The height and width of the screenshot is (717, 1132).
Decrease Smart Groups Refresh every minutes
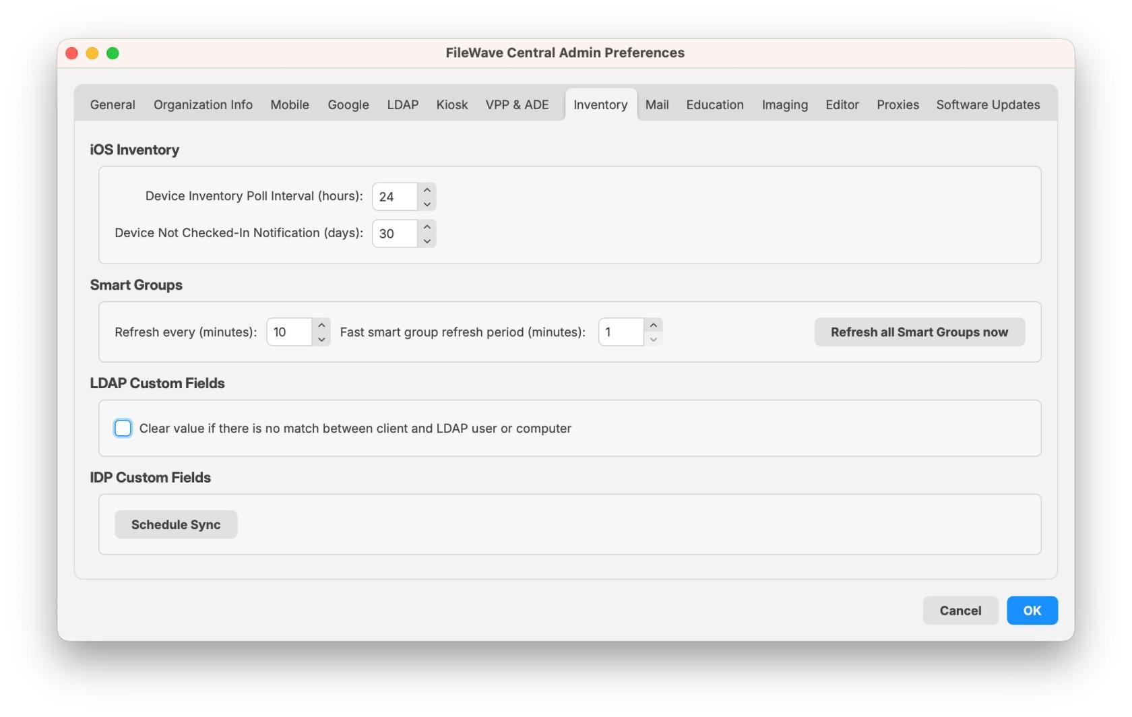[321, 340]
